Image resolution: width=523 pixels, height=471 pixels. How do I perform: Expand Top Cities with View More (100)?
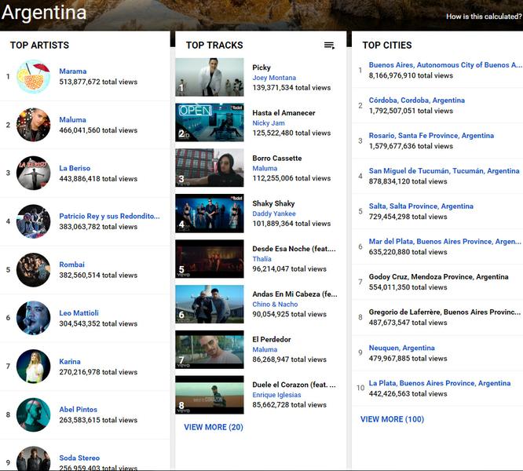click(392, 419)
